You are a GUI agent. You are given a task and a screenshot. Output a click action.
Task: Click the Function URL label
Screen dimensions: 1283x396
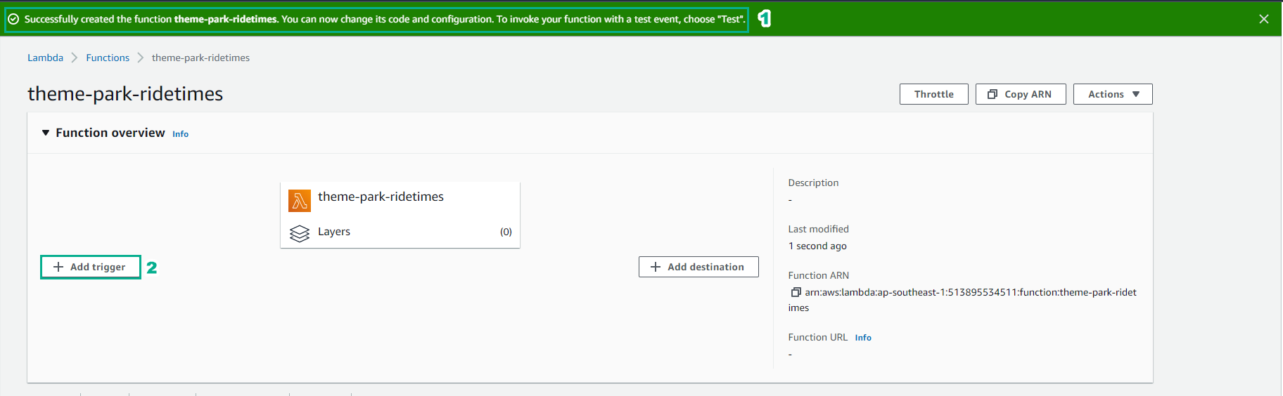tap(818, 337)
